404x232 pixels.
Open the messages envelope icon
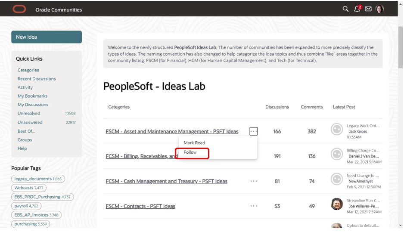coord(368,9)
